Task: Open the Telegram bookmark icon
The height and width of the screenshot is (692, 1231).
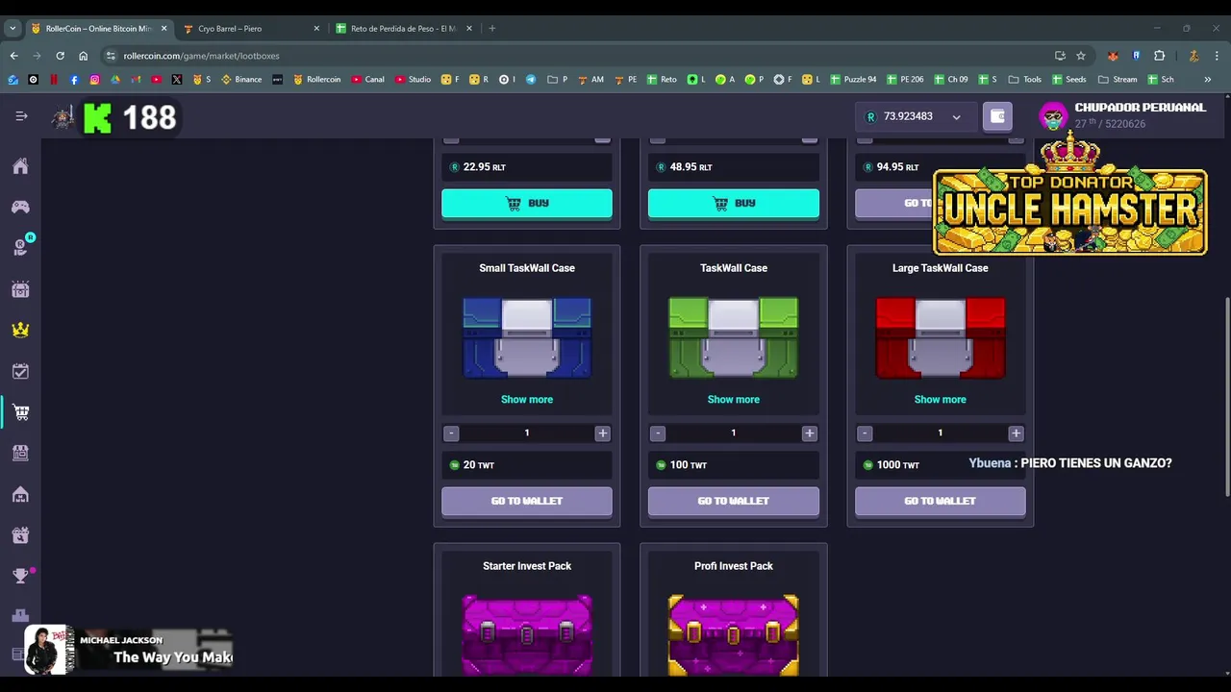Action: [531, 80]
